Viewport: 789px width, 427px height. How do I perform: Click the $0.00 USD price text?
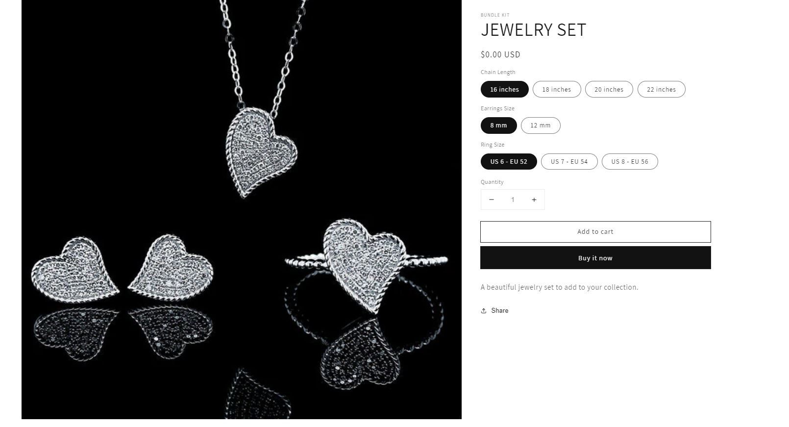pos(500,54)
